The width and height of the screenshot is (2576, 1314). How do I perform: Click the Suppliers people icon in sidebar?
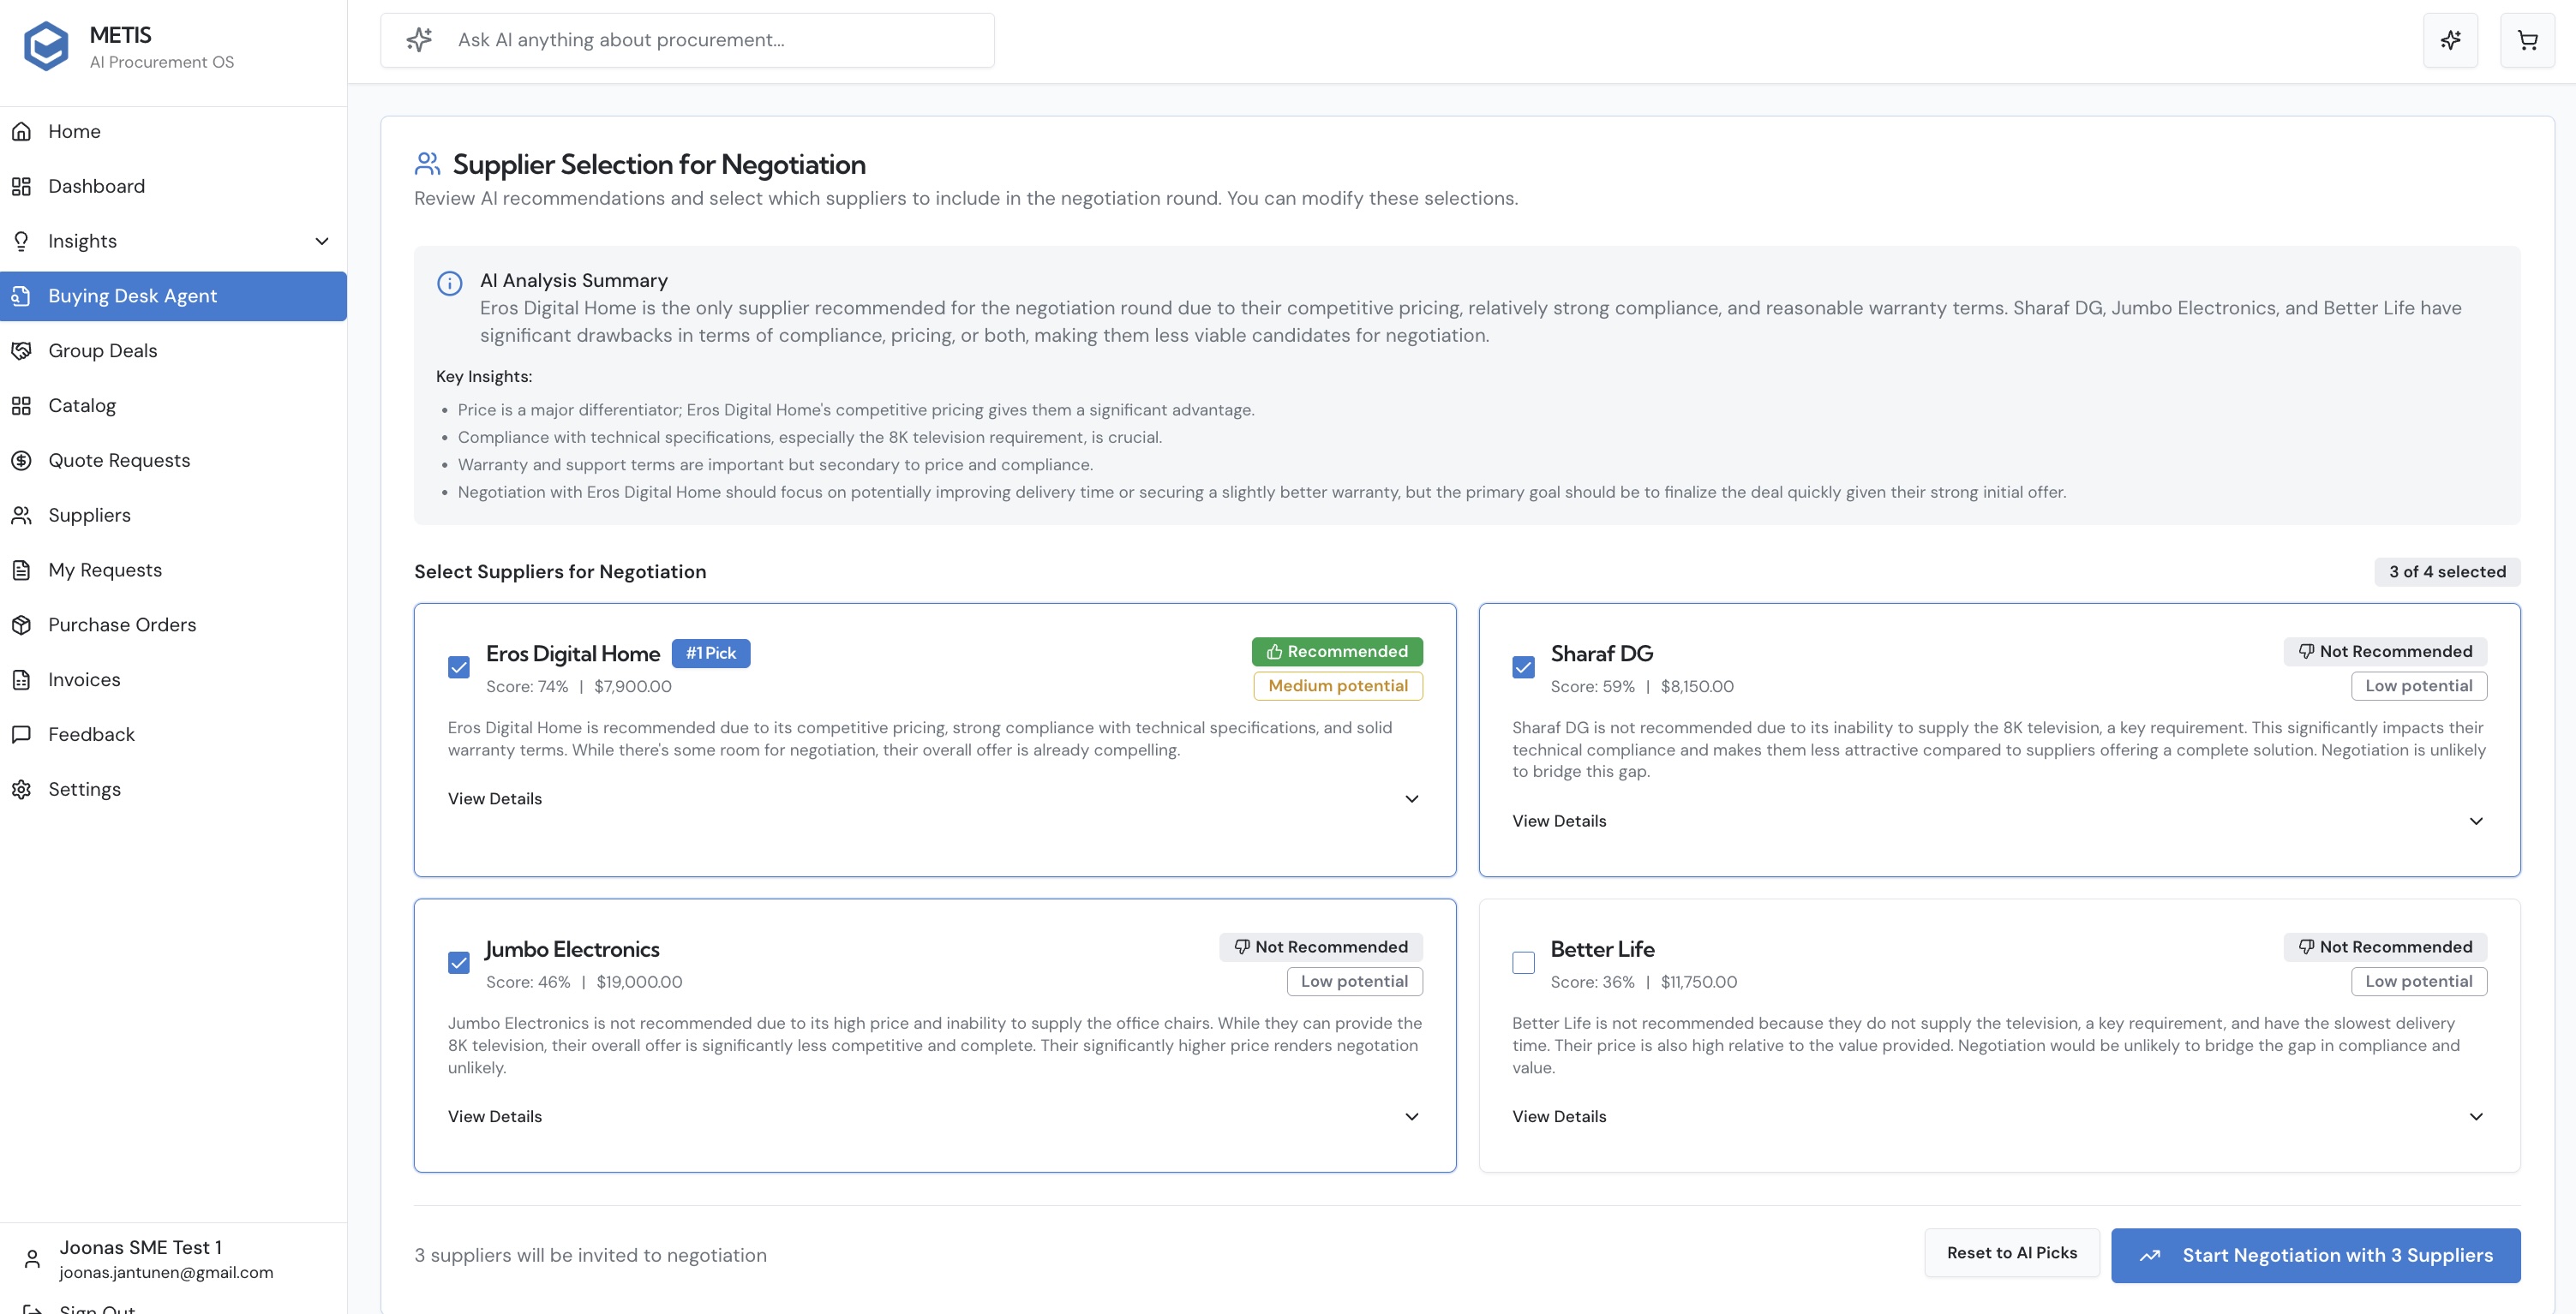[21, 516]
